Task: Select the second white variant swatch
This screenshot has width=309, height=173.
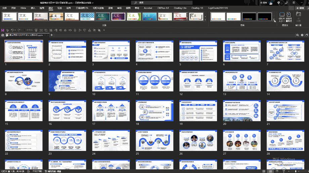Action: click(233, 16)
